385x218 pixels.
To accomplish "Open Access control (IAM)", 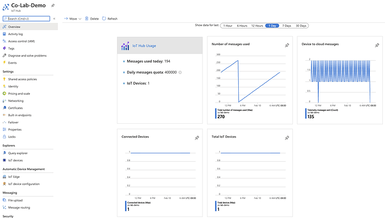I will tap(21, 41).
